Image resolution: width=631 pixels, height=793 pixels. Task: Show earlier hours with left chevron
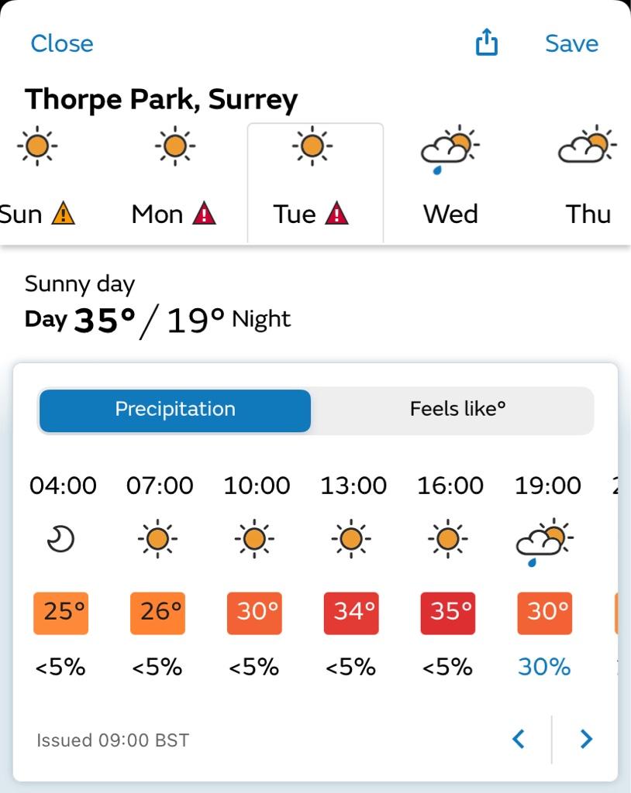click(x=519, y=739)
